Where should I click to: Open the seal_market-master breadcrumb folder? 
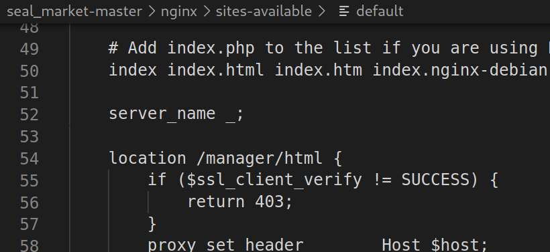pos(74,11)
